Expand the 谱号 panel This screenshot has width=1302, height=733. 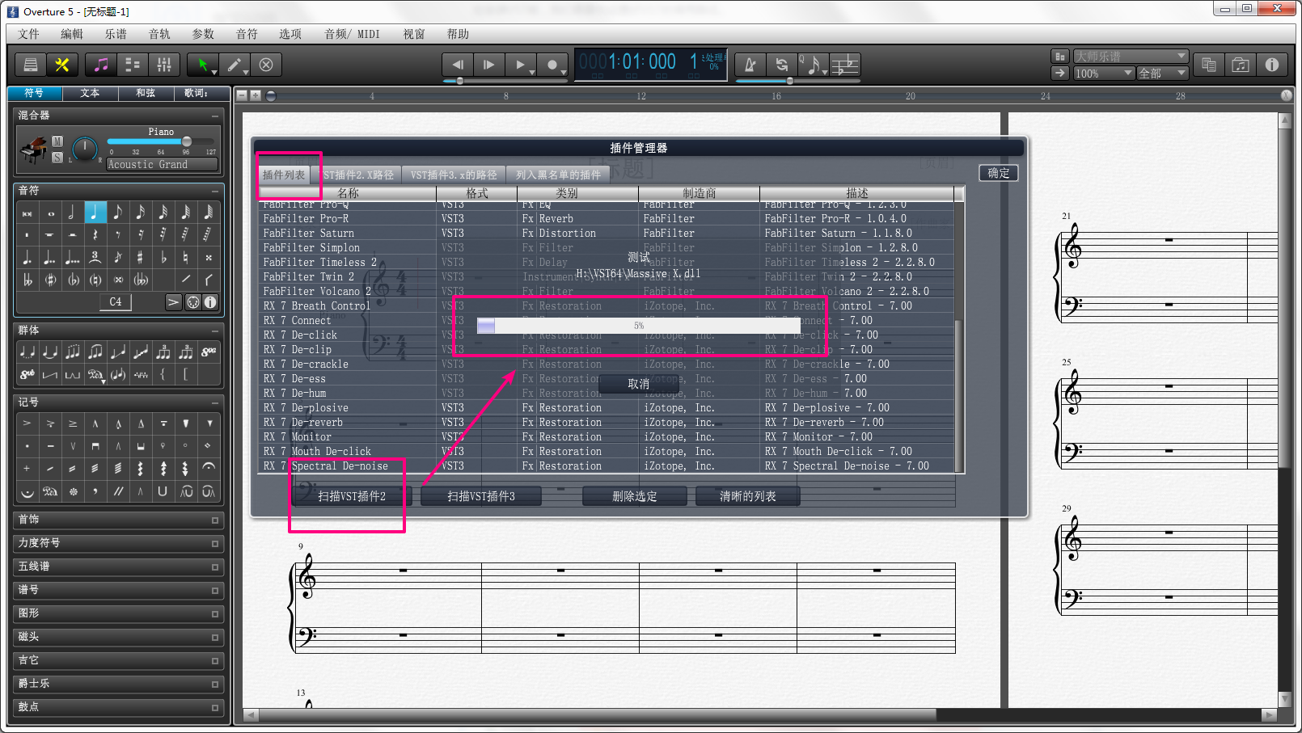(x=118, y=590)
